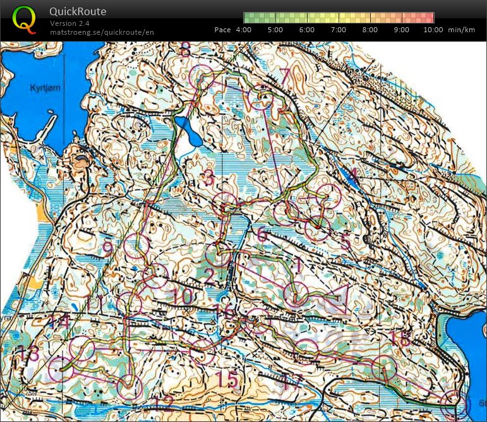
Task: Click the 7:00 pace label
Action: pos(338,30)
